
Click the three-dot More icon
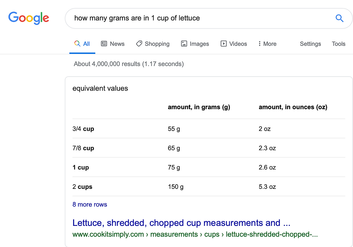(x=259, y=44)
